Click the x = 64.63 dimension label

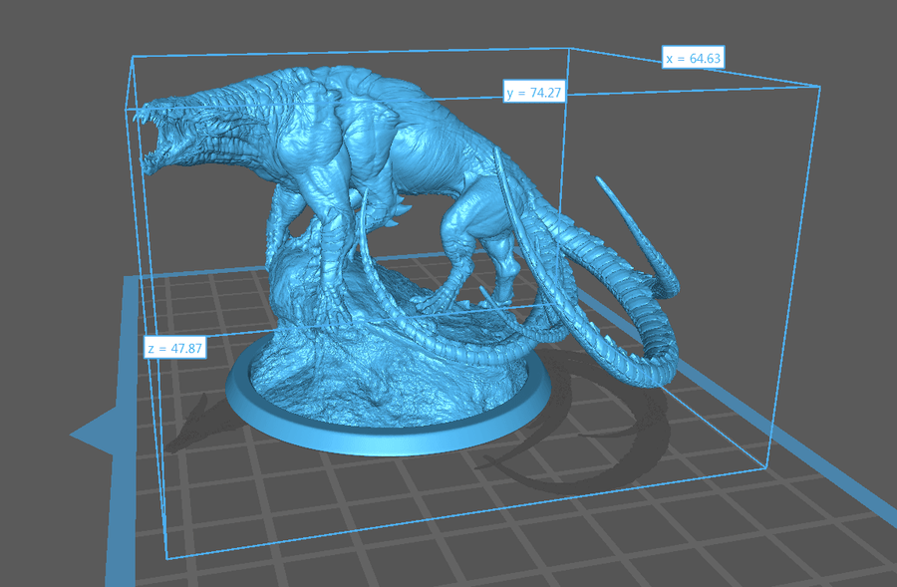693,58
